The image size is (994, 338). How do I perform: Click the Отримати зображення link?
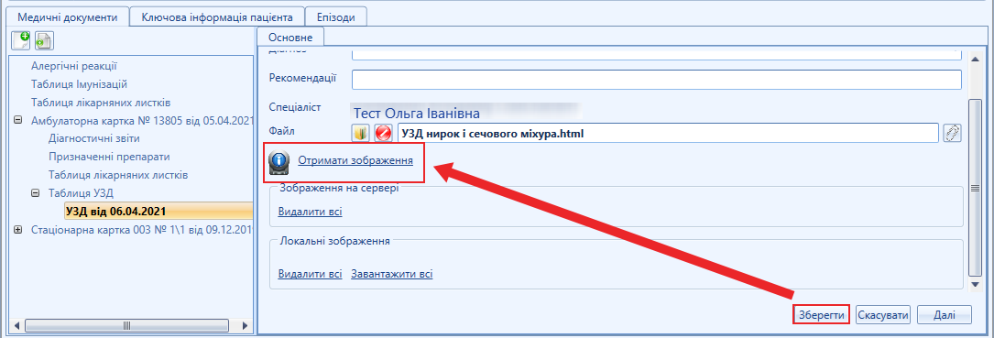(355, 160)
